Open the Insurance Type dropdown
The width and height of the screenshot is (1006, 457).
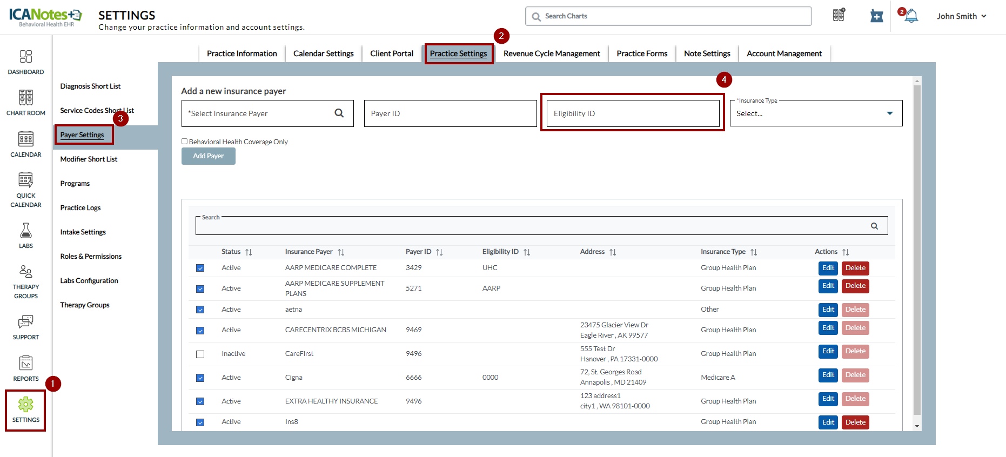[x=816, y=113]
